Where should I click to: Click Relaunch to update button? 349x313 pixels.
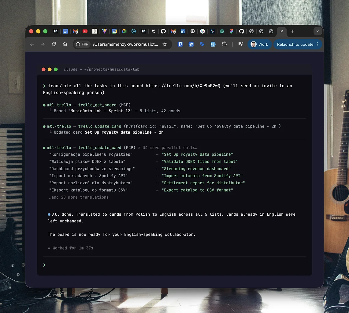point(295,45)
